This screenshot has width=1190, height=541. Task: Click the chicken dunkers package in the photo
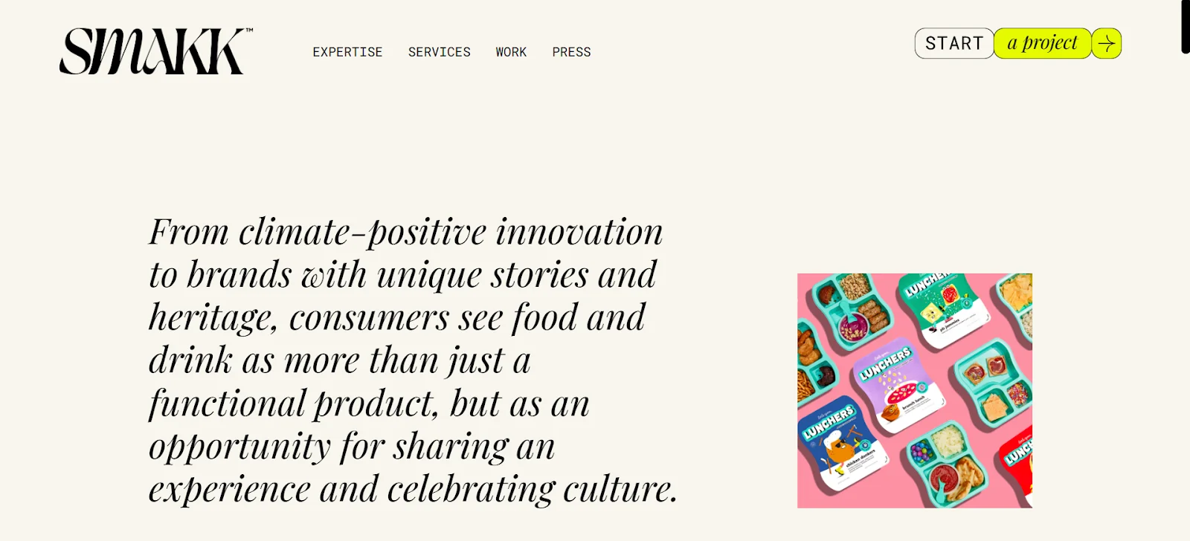[x=844, y=438]
